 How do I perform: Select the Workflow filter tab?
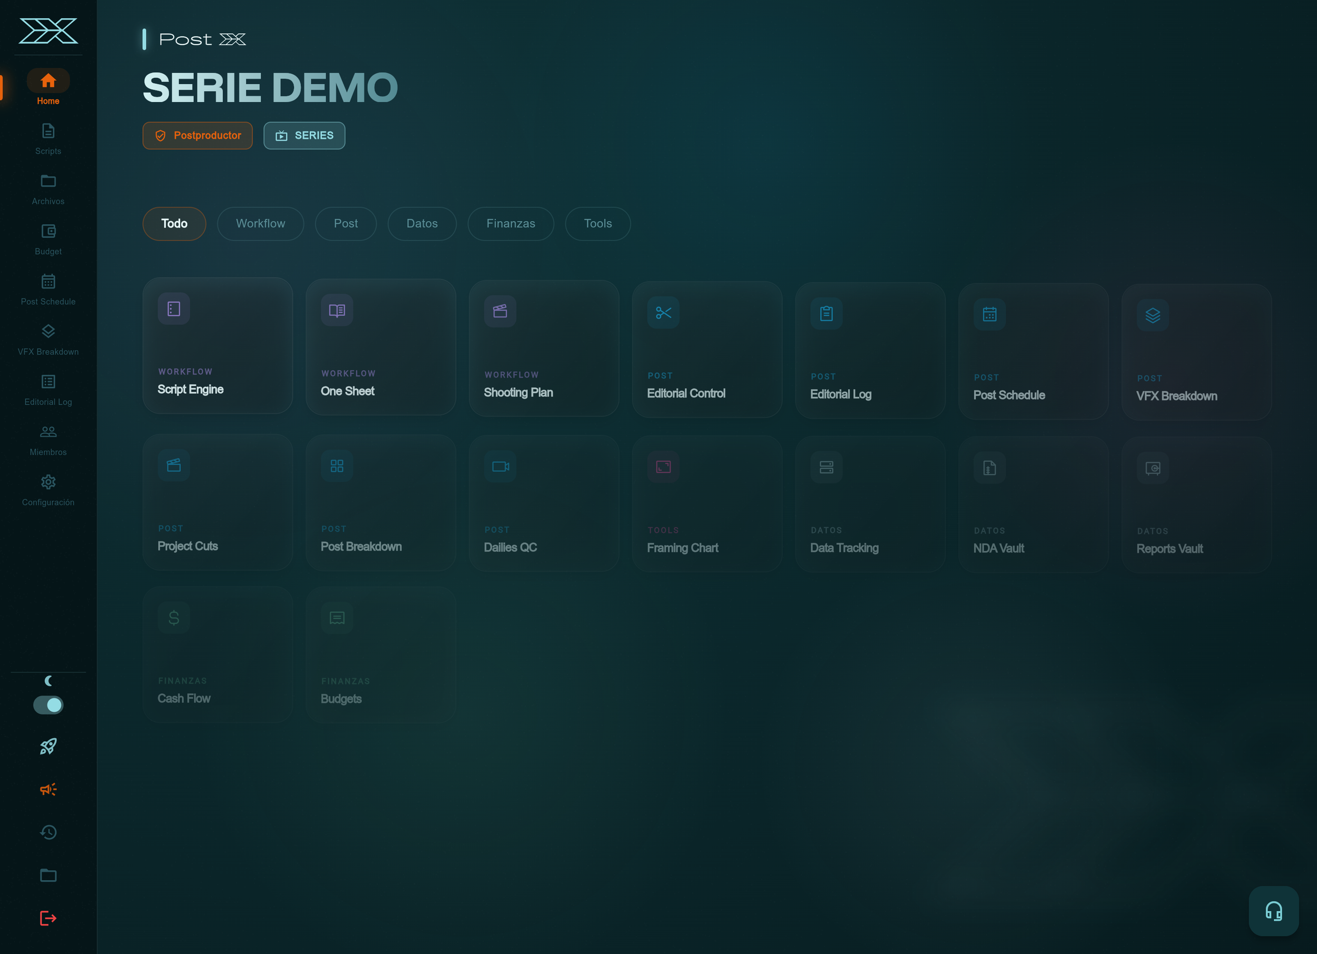coord(260,223)
